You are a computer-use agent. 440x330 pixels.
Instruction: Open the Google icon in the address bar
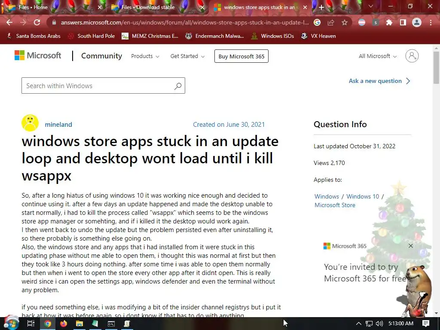point(317,22)
